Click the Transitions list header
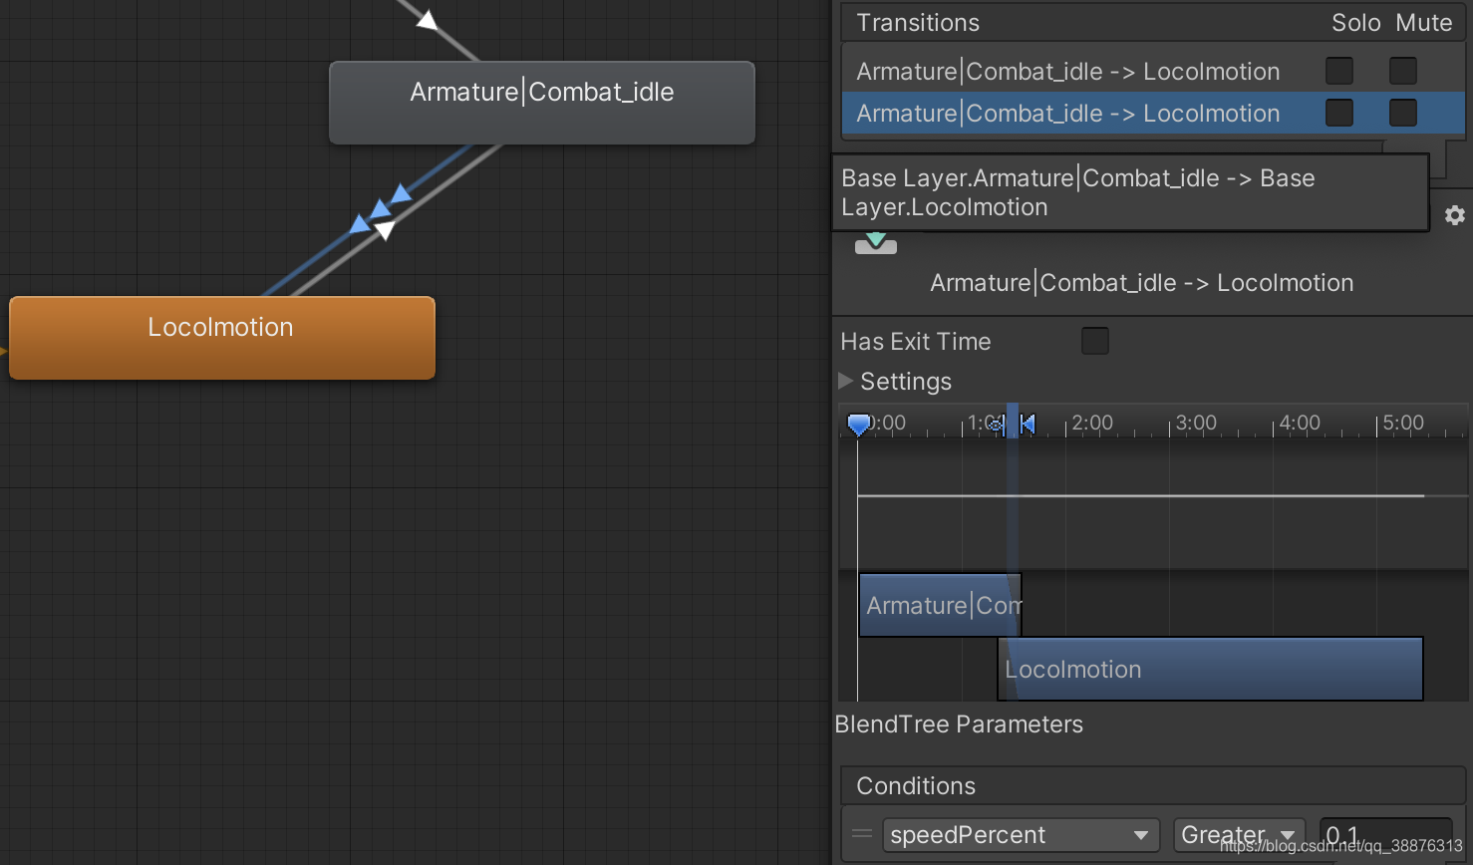 (1153, 23)
